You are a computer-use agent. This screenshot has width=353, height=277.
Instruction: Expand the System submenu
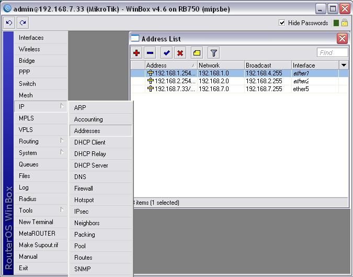(x=62, y=152)
